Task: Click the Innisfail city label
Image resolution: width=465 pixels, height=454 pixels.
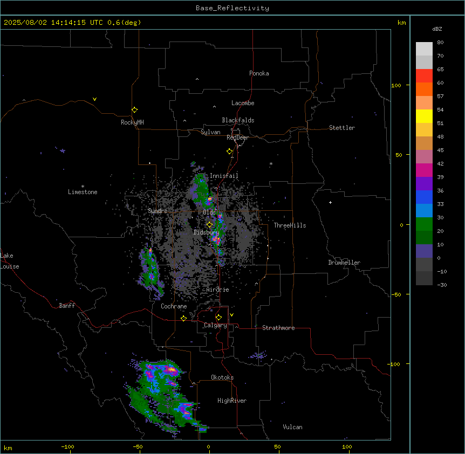Action: coord(224,176)
